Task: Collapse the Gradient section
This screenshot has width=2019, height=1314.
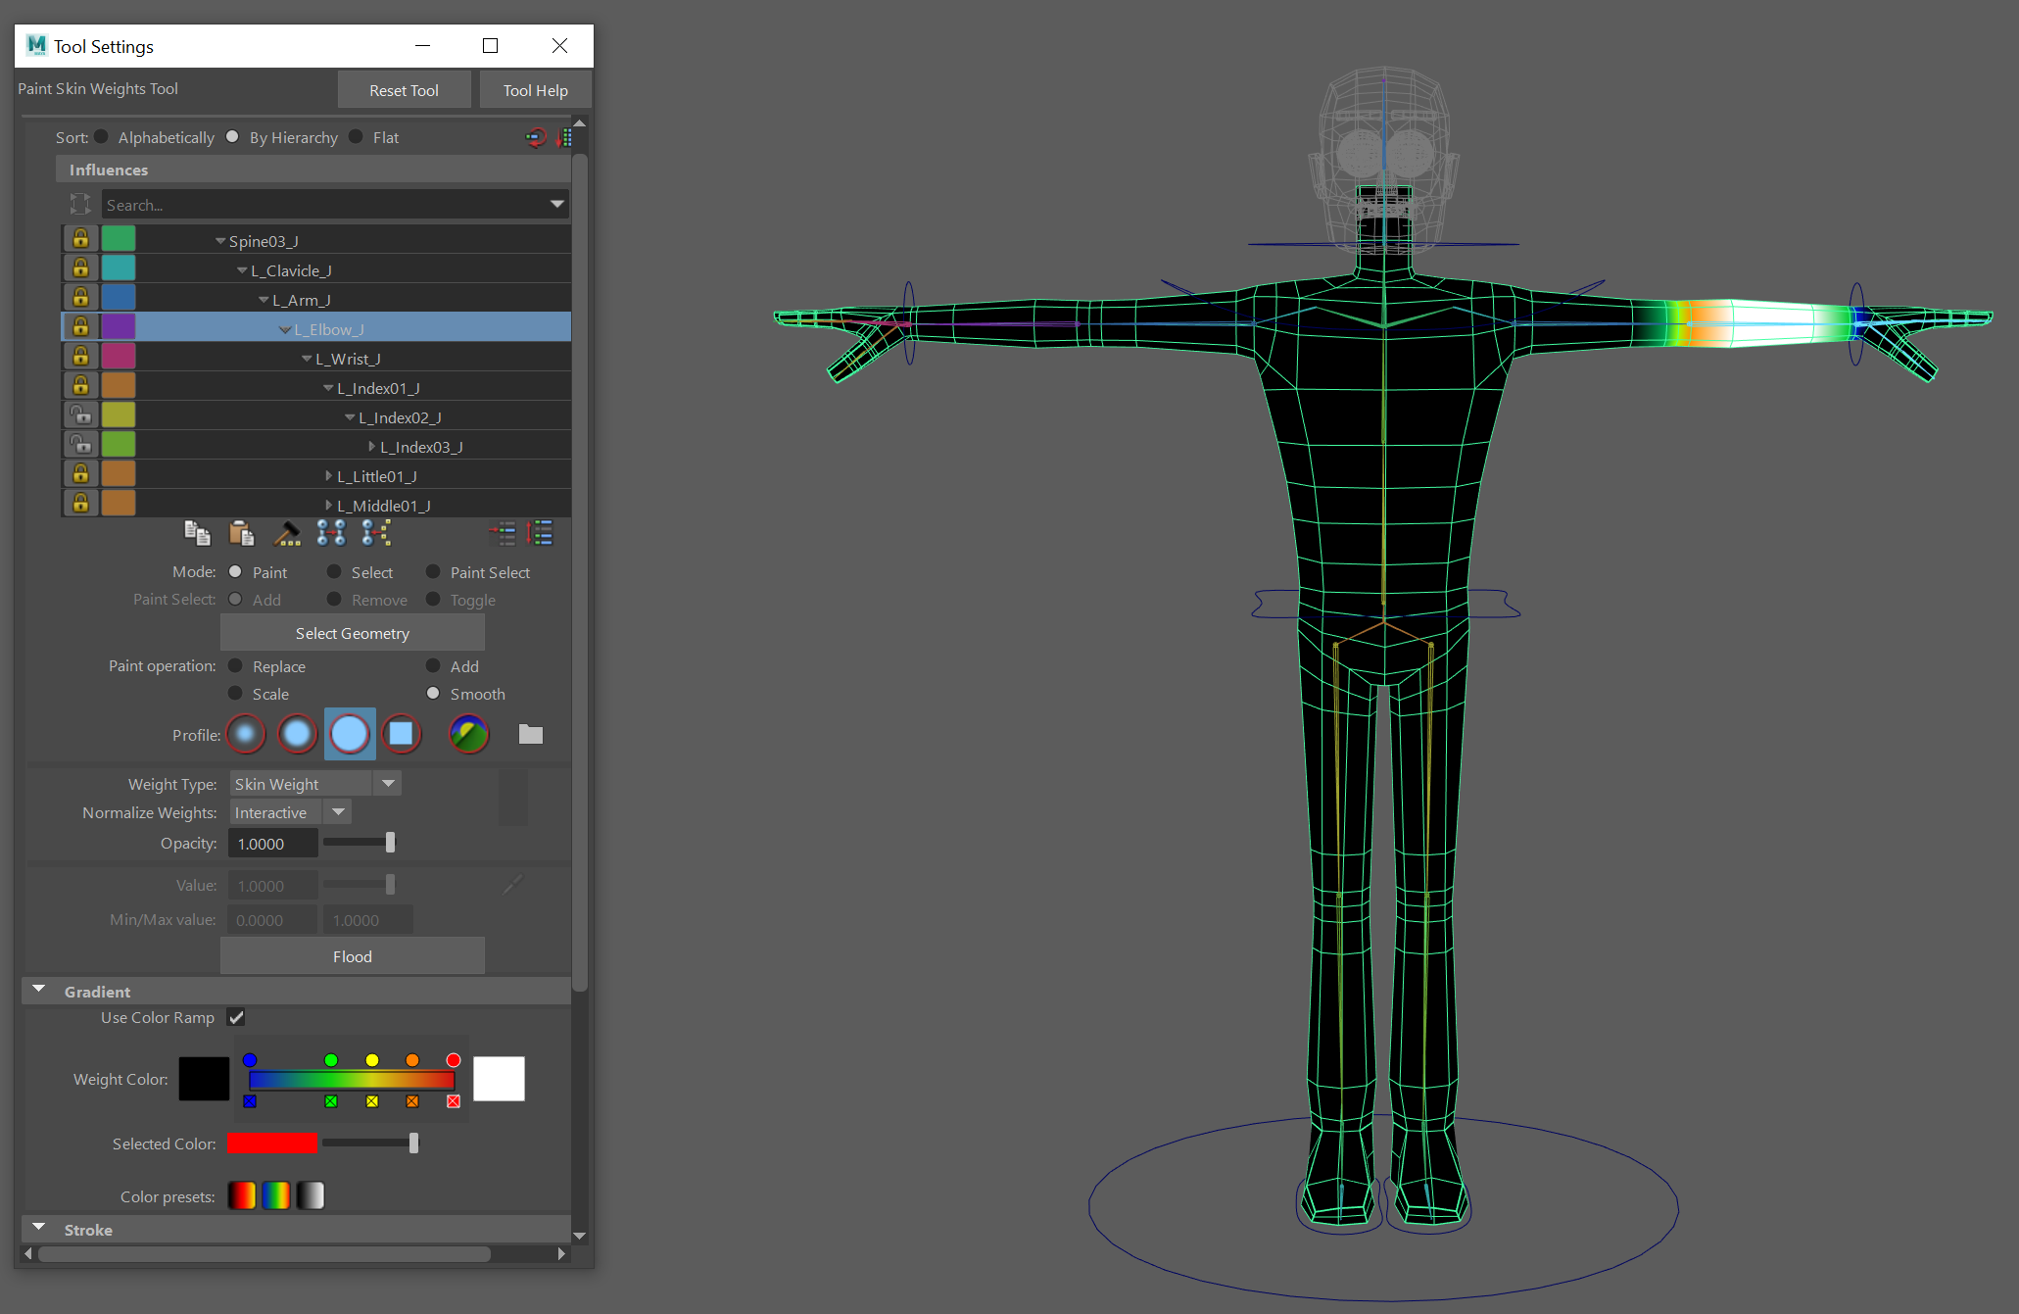Action: 39,991
